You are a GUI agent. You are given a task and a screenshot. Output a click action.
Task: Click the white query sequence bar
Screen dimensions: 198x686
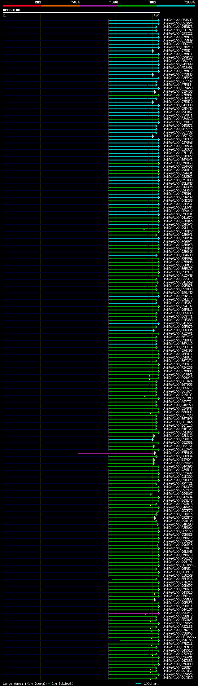(x=81, y=13)
